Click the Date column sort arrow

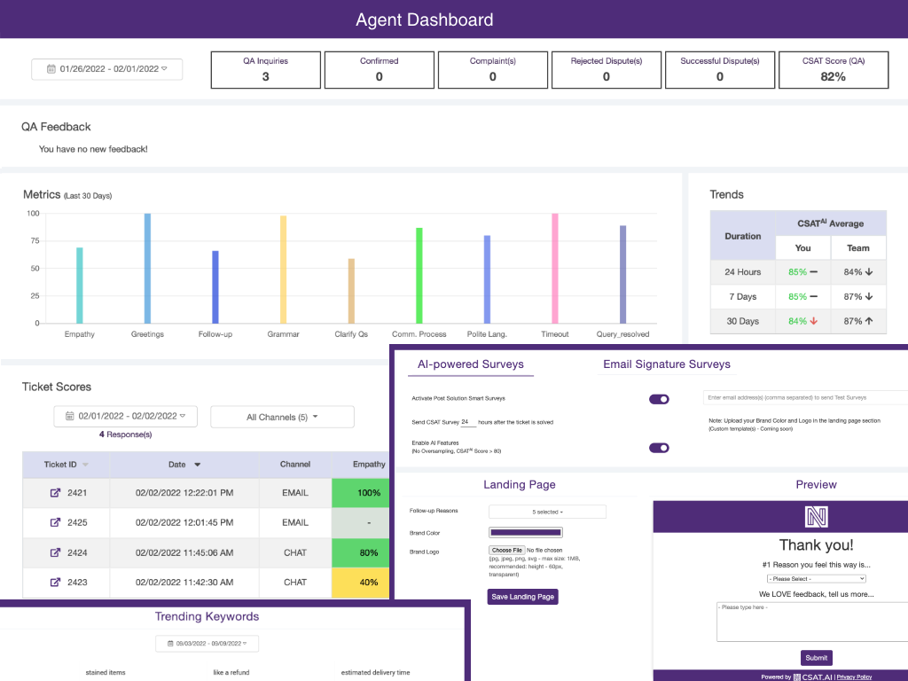click(197, 465)
